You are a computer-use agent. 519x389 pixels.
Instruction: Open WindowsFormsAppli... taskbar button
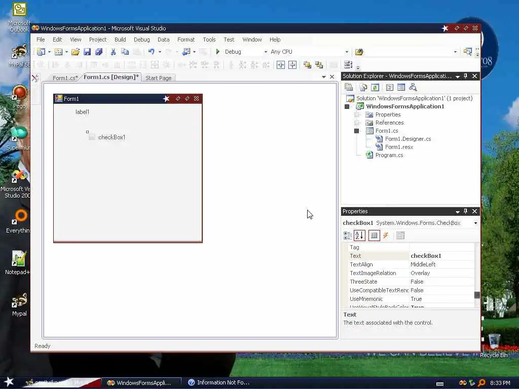click(x=141, y=383)
